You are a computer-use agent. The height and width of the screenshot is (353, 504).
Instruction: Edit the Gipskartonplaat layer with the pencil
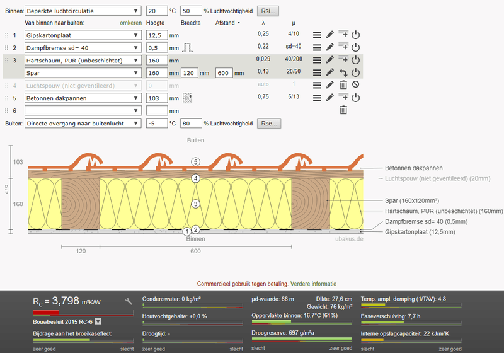click(x=329, y=35)
